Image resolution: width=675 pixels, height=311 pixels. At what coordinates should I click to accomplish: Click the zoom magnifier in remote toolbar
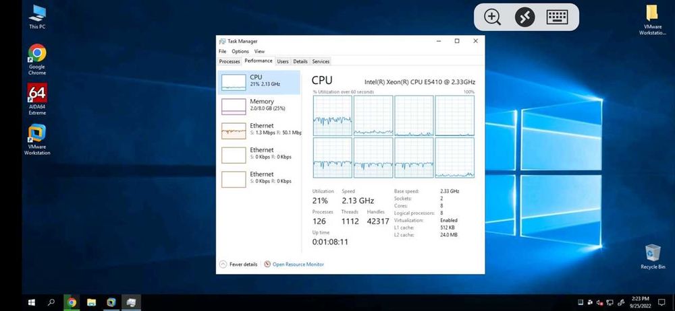pos(492,18)
